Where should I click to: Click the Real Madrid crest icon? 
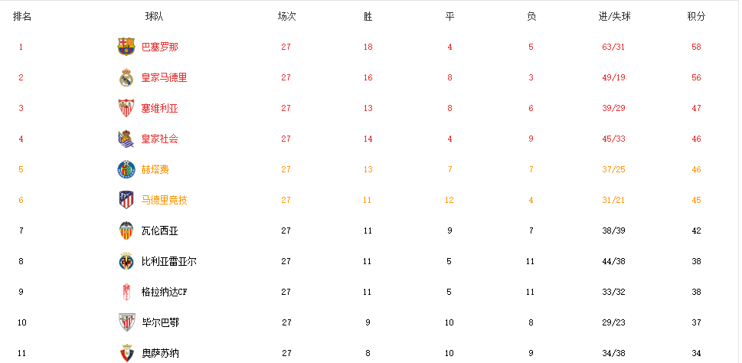pyautogui.click(x=126, y=77)
